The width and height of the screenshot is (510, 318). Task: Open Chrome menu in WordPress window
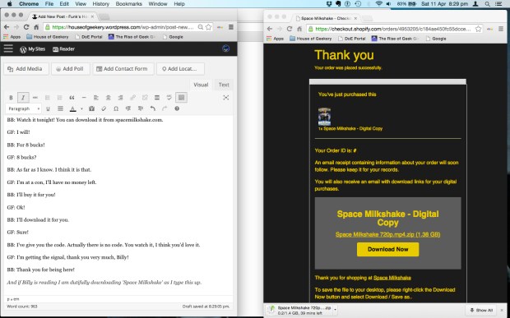(x=231, y=27)
